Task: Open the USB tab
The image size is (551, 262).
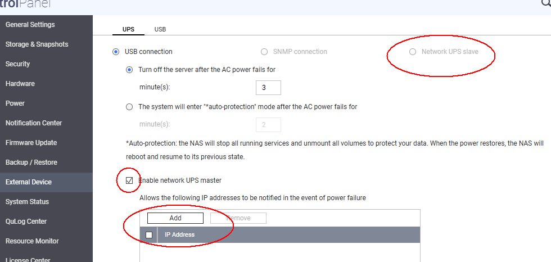Action: (x=160, y=29)
